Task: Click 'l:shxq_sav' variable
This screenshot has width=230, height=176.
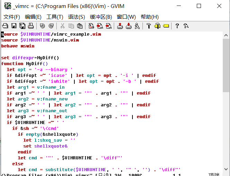Action: 48,140
